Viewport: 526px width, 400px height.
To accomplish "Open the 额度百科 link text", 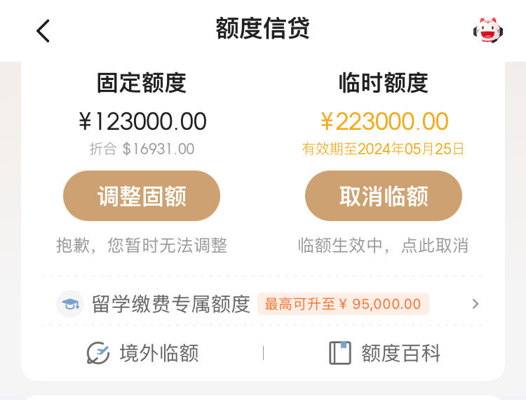I will coord(401,353).
